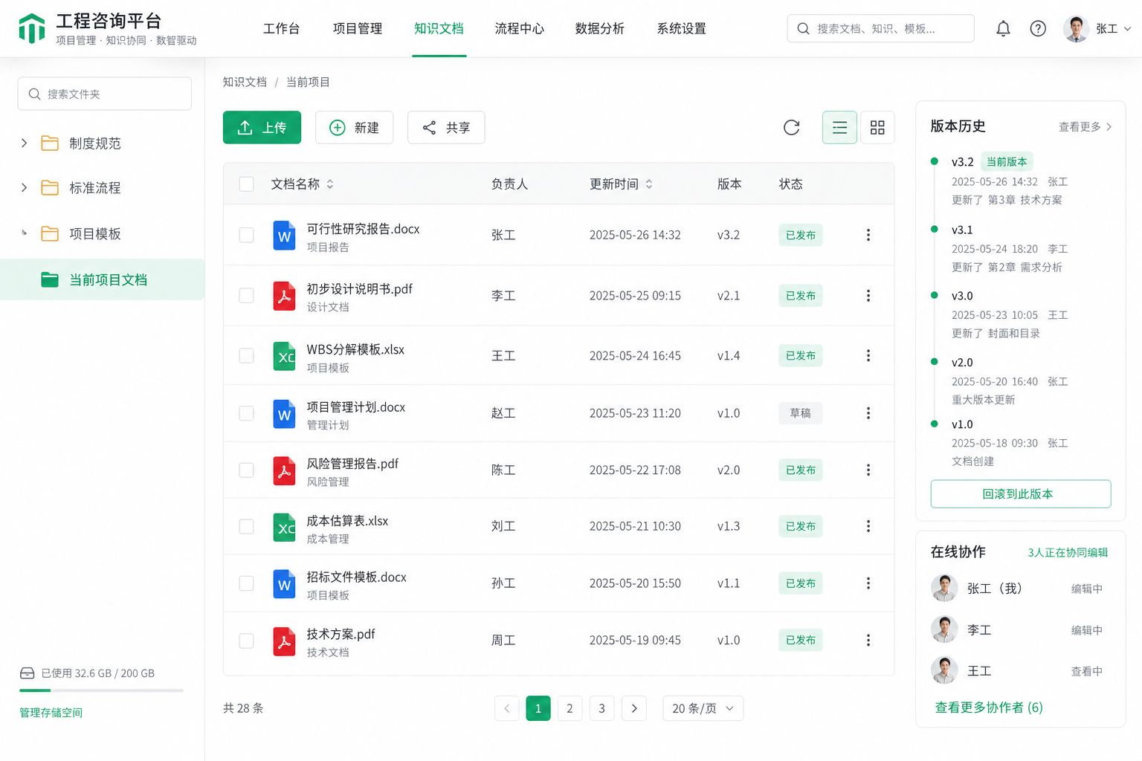
Task: Open more options for WBS分解模板.xlsx
Action: [868, 355]
